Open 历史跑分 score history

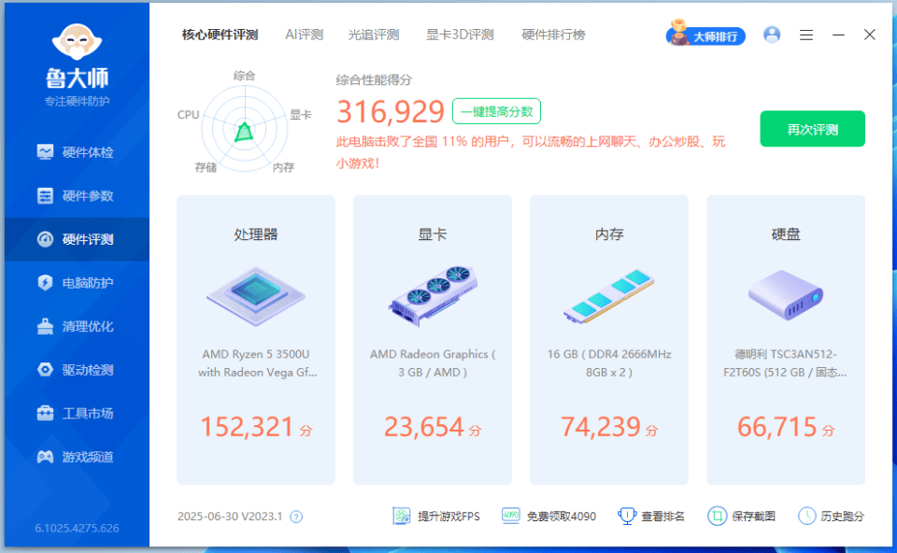click(831, 516)
